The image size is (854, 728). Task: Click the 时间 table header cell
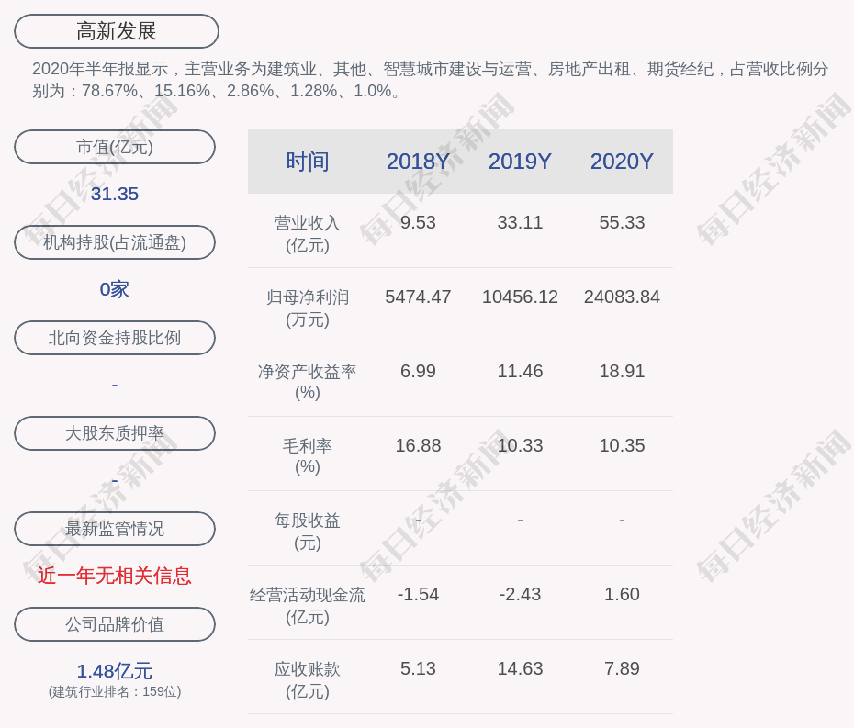pos(307,162)
